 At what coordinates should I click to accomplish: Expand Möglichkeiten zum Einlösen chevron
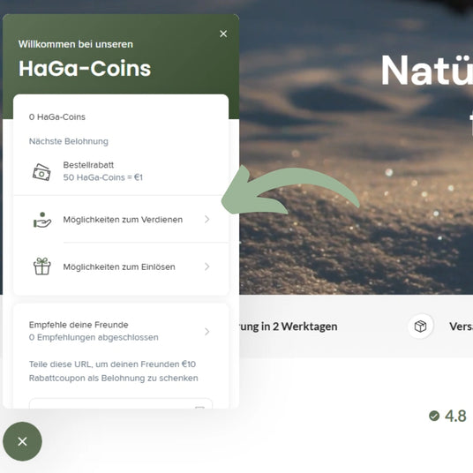[206, 267]
